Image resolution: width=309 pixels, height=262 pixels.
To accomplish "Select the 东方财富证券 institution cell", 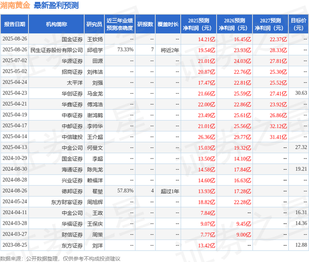I will pyautogui.click(x=67, y=202).
